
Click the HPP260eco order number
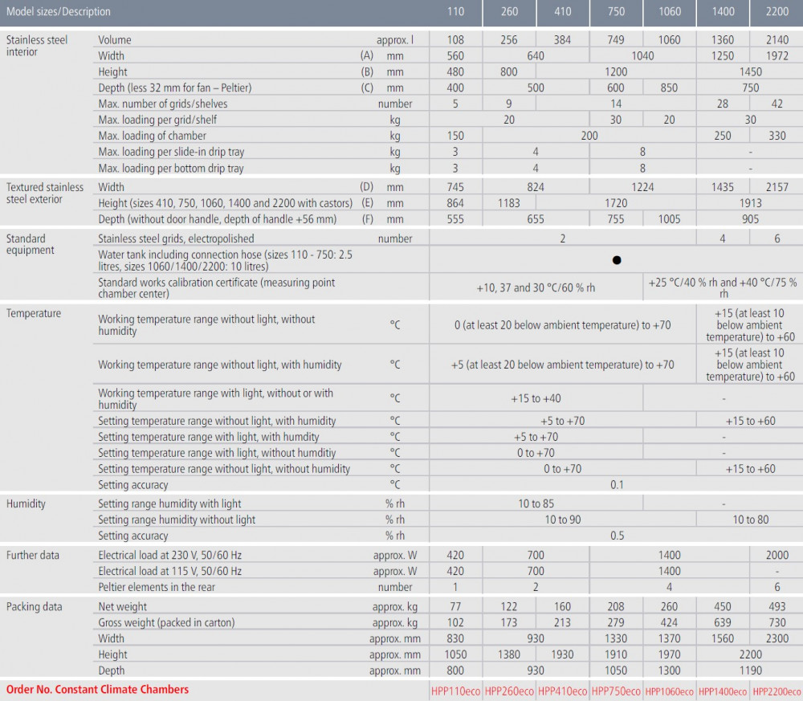pos(509,691)
